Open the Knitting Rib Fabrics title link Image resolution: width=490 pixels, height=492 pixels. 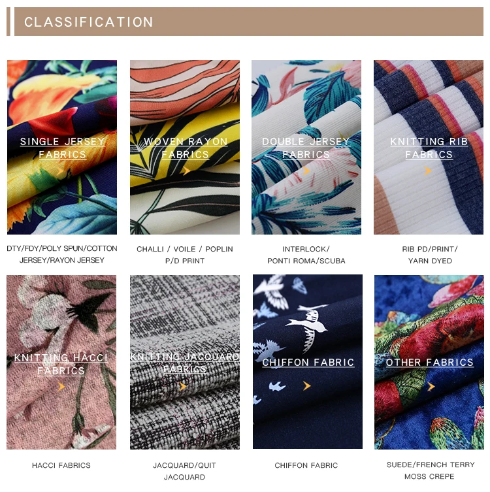click(429, 148)
